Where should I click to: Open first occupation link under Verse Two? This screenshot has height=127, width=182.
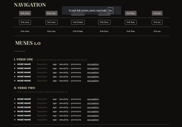[93, 99]
